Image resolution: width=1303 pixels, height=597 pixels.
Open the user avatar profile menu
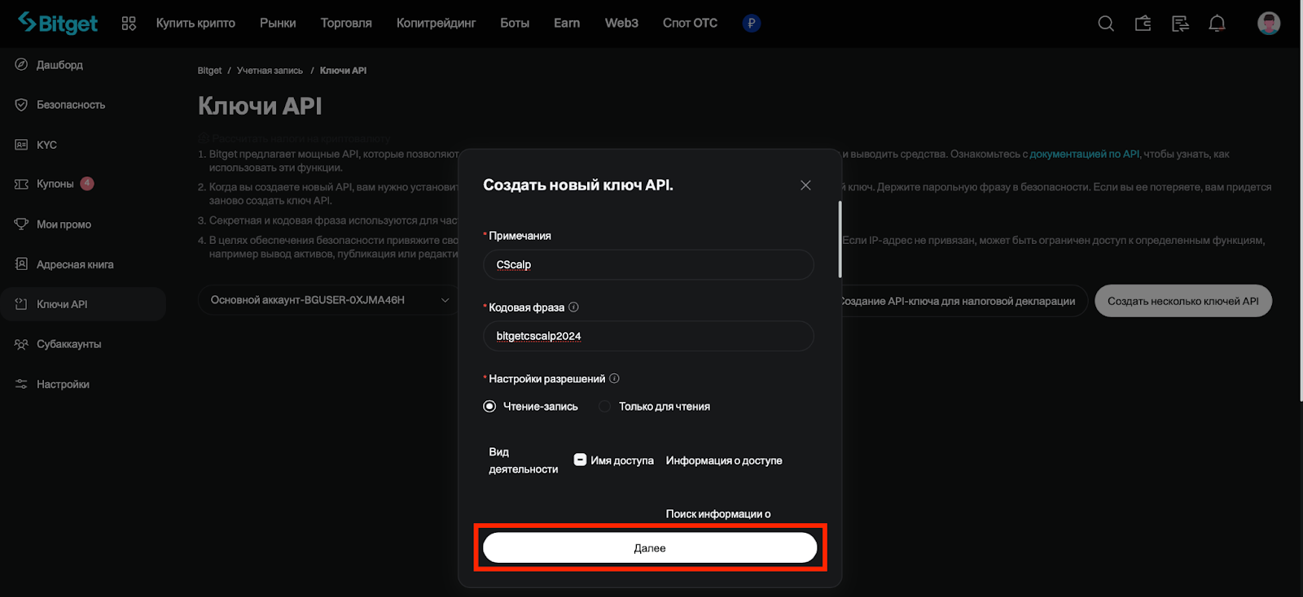1269,23
